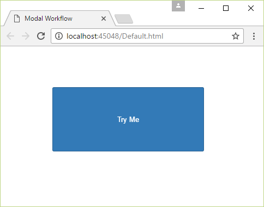
Task: View site information via the info icon
Action: (59, 36)
